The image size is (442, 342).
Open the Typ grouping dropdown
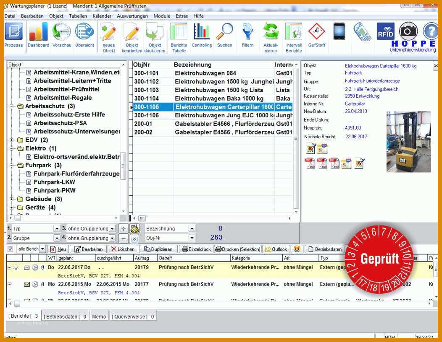57,229
